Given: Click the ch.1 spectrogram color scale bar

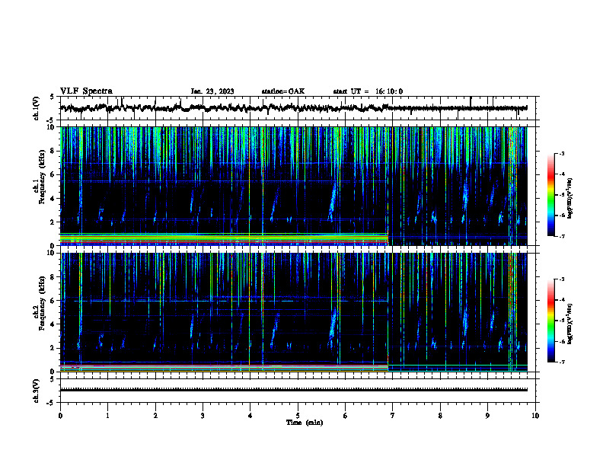Looking at the screenshot, I should tap(550, 195).
